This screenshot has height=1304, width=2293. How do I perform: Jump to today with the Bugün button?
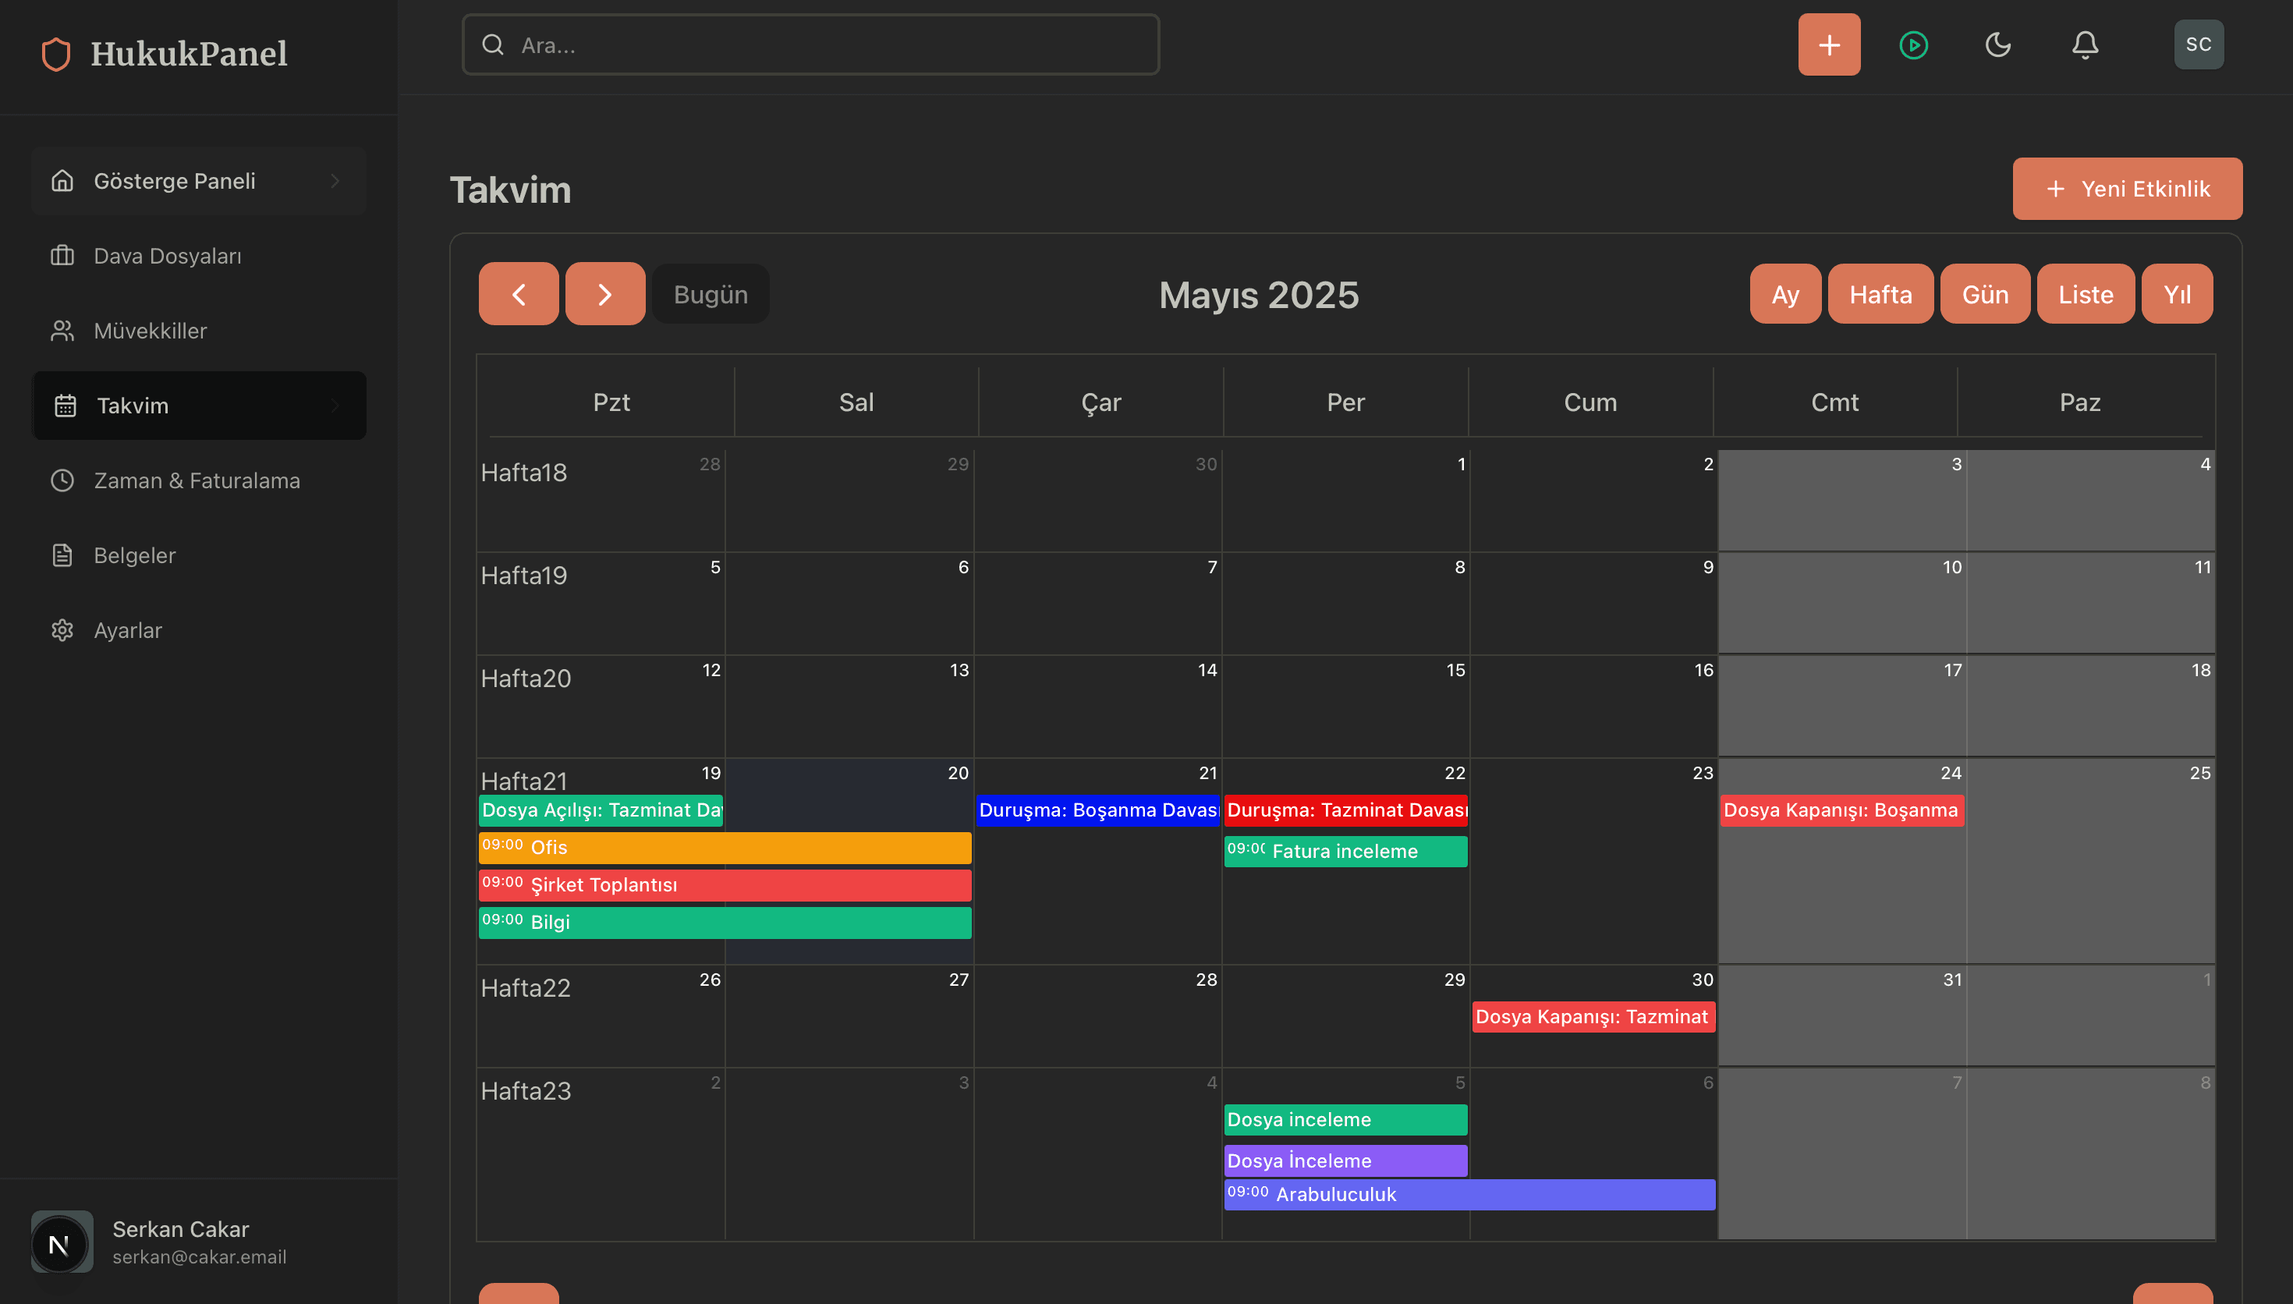tap(710, 295)
